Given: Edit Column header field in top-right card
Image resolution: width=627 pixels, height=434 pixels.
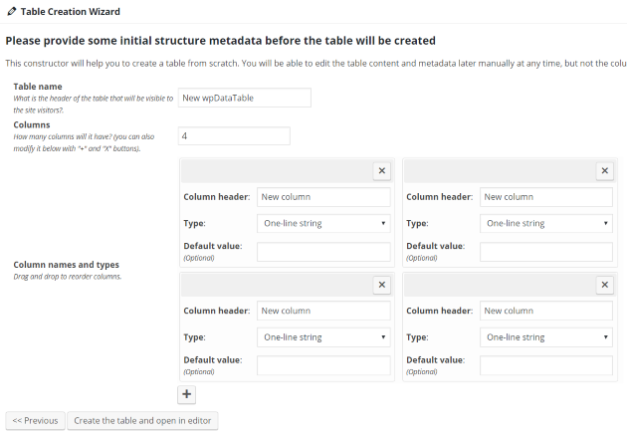Looking at the screenshot, I should [546, 197].
